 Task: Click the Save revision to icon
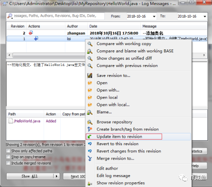coord(90,75)
